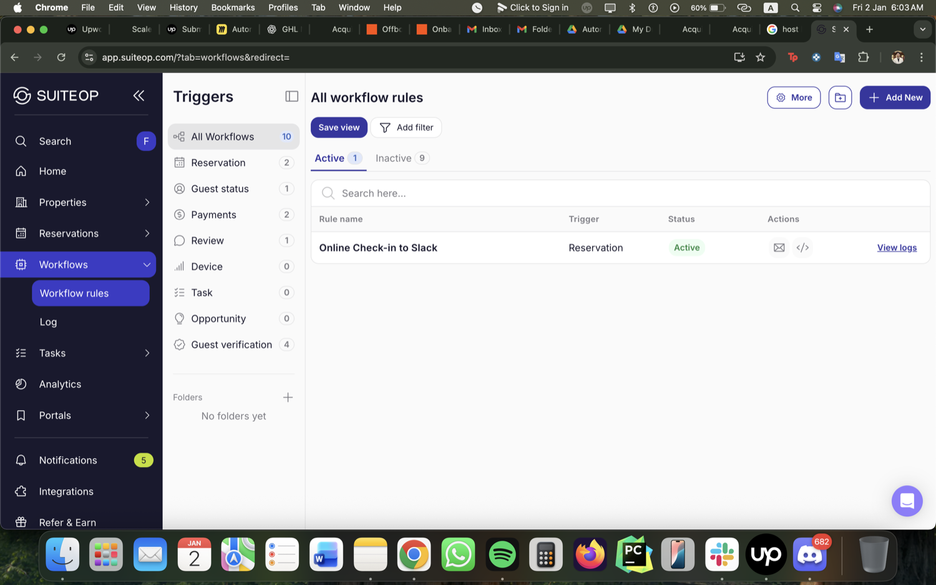Select Guest status trigger category

click(233, 189)
